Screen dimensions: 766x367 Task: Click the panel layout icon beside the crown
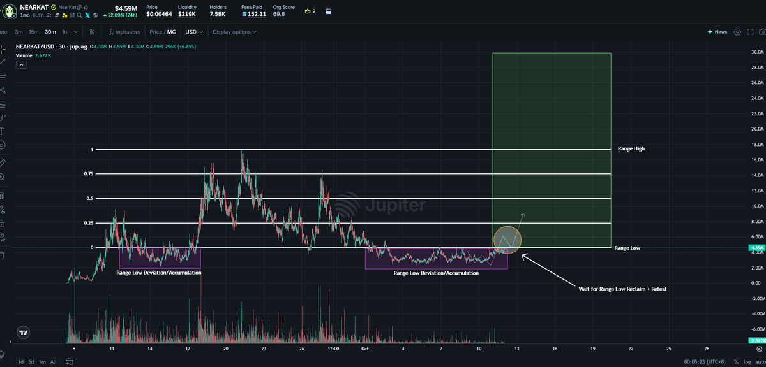pos(329,11)
